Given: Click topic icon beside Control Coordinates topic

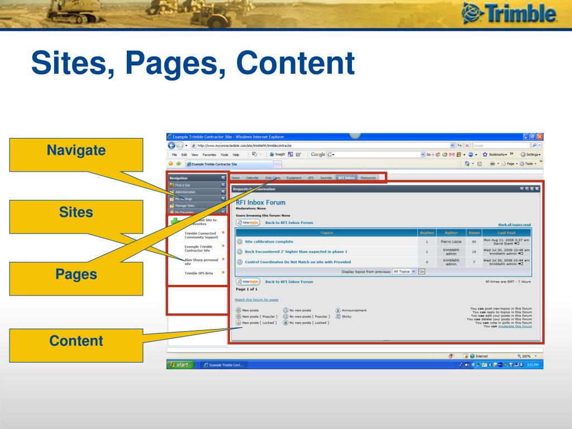Looking at the screenshot, I should pyautogui.click(x=240, y=262).
